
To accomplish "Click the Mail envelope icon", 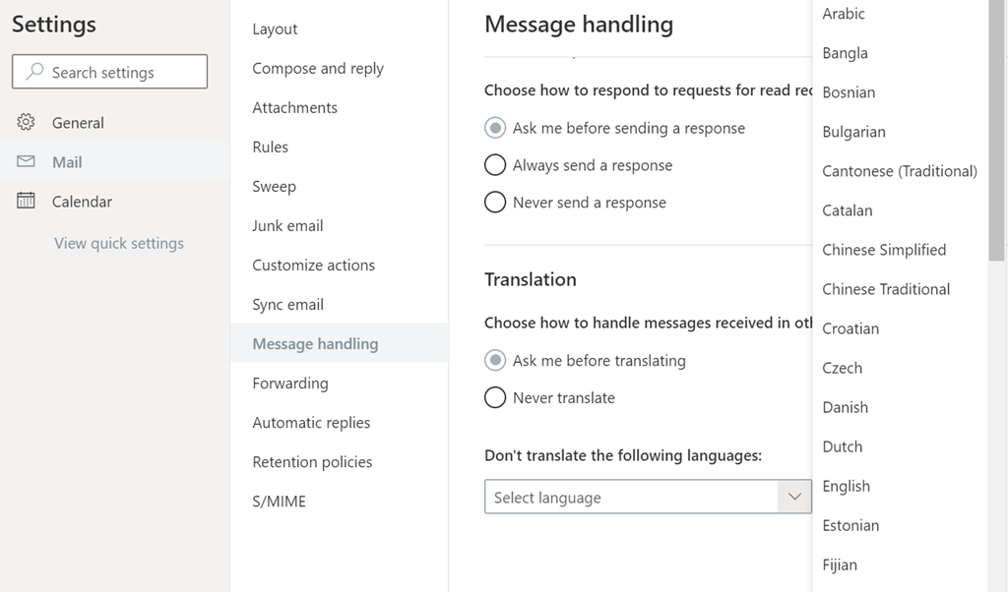I will click(27, 162).
